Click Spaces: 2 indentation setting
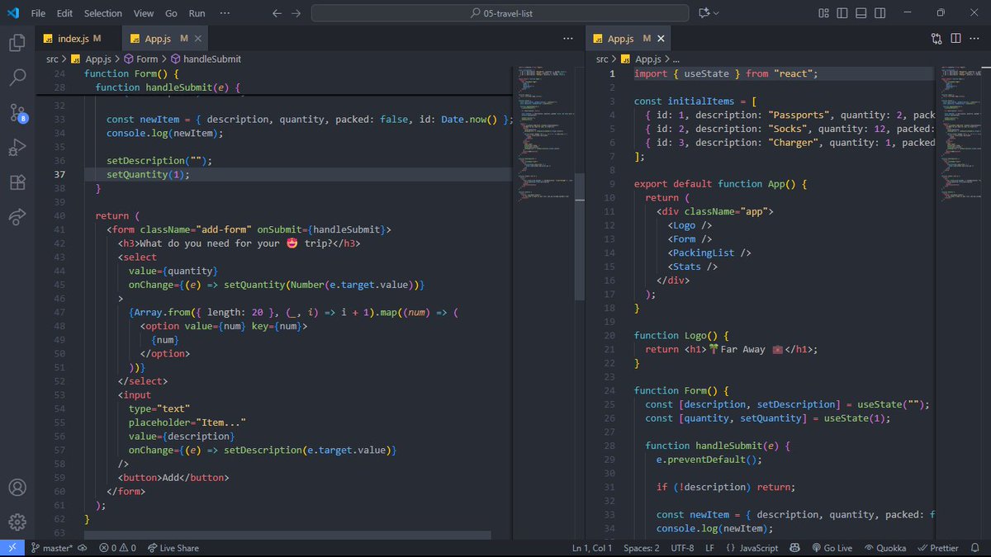The width and height of the screenshot is (991, 557). [x=642, y=548]
